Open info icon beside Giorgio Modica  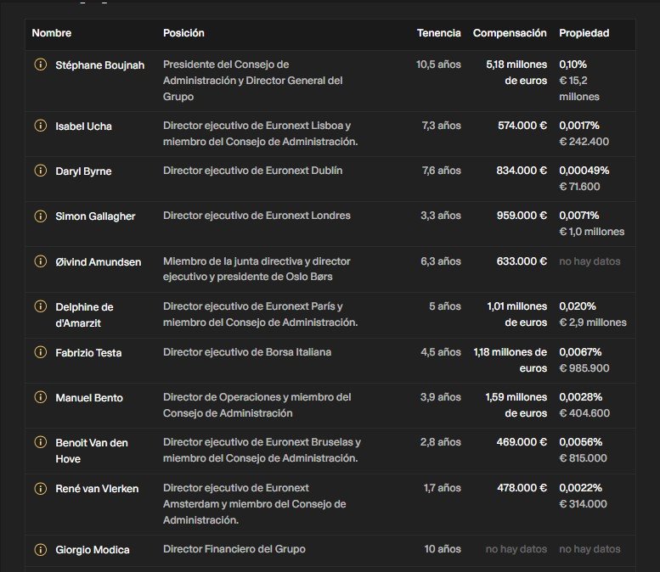[41, 549]
